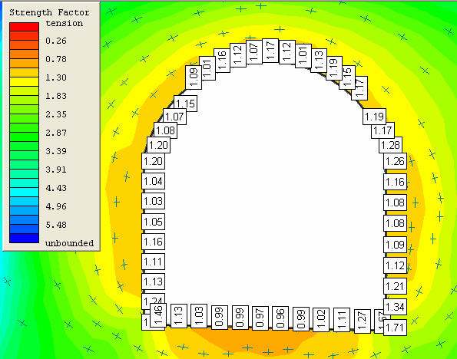
Task: Click the 4.96 legend value
Action: coord(56,206)
